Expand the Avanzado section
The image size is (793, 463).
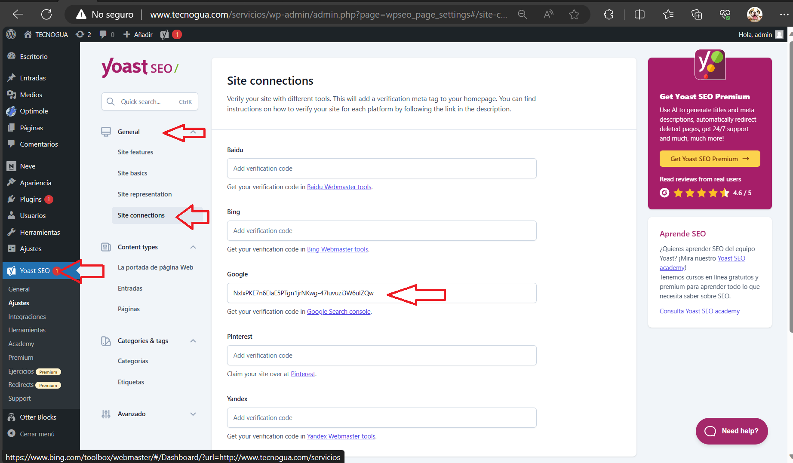(193, 414)
